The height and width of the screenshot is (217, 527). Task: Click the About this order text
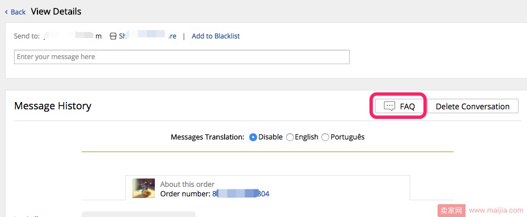[187, 184]
